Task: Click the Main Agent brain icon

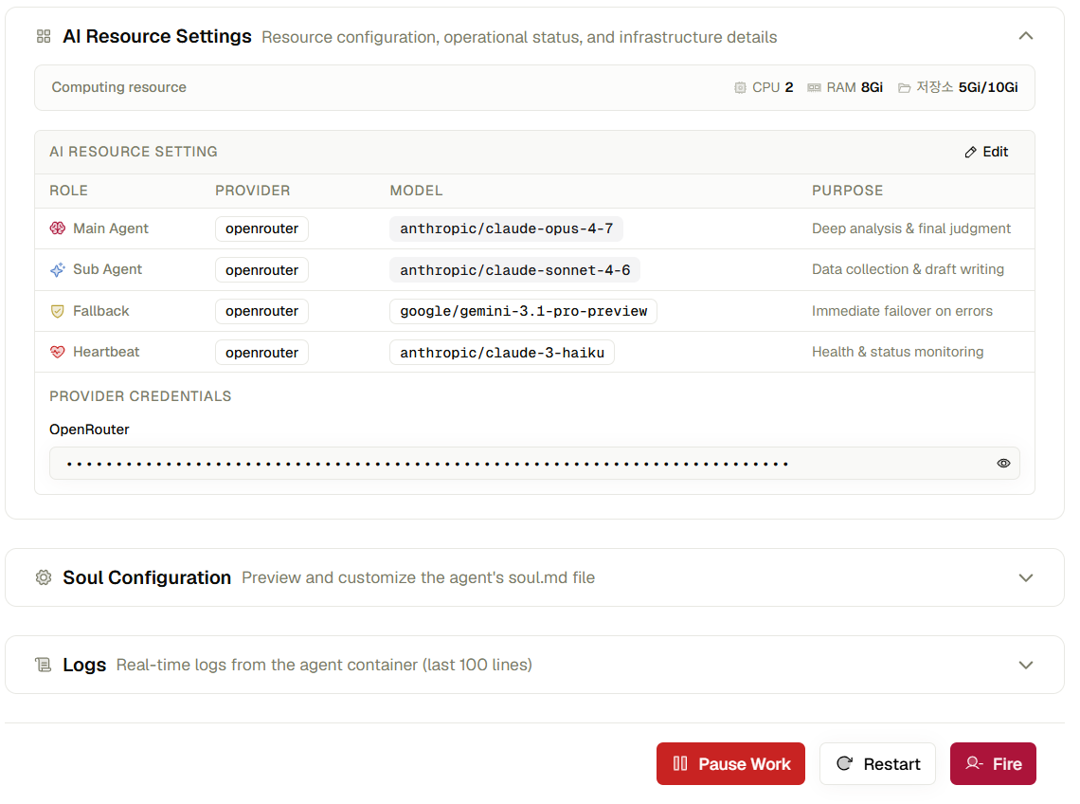Action: click(58, 228)
